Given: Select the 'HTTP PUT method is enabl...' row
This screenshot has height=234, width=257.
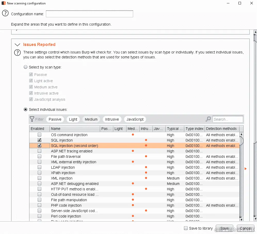Looking at the screenshot, I should [134, 189].
